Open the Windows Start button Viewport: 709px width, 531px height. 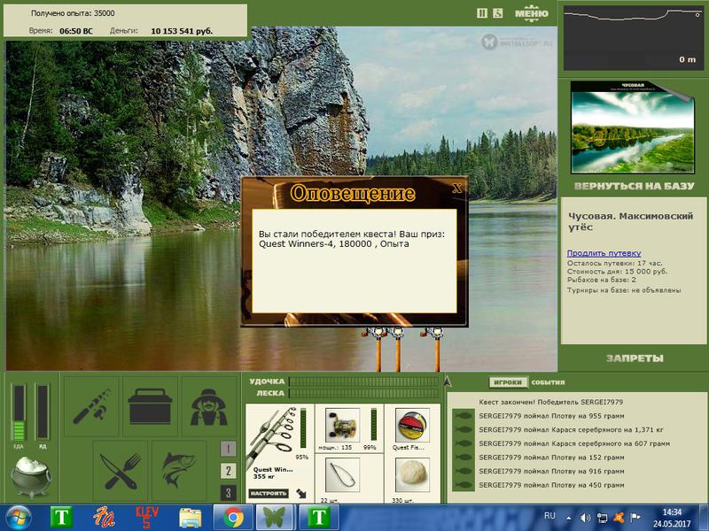point(18,518)
